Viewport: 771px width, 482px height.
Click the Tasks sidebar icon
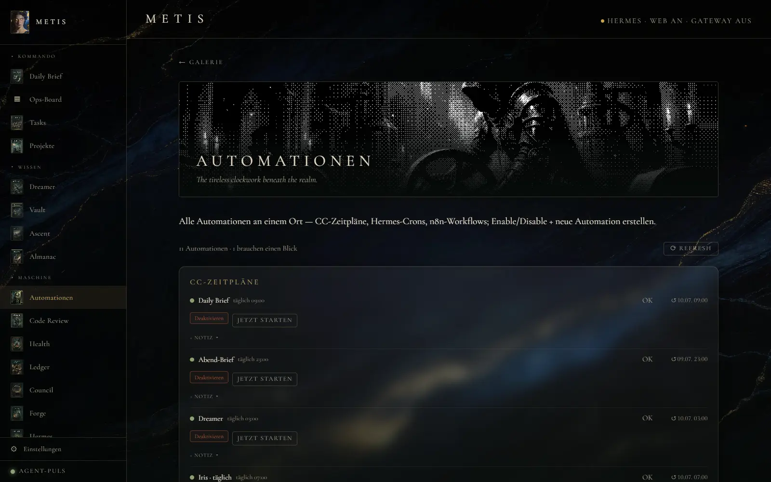[17, 122]
